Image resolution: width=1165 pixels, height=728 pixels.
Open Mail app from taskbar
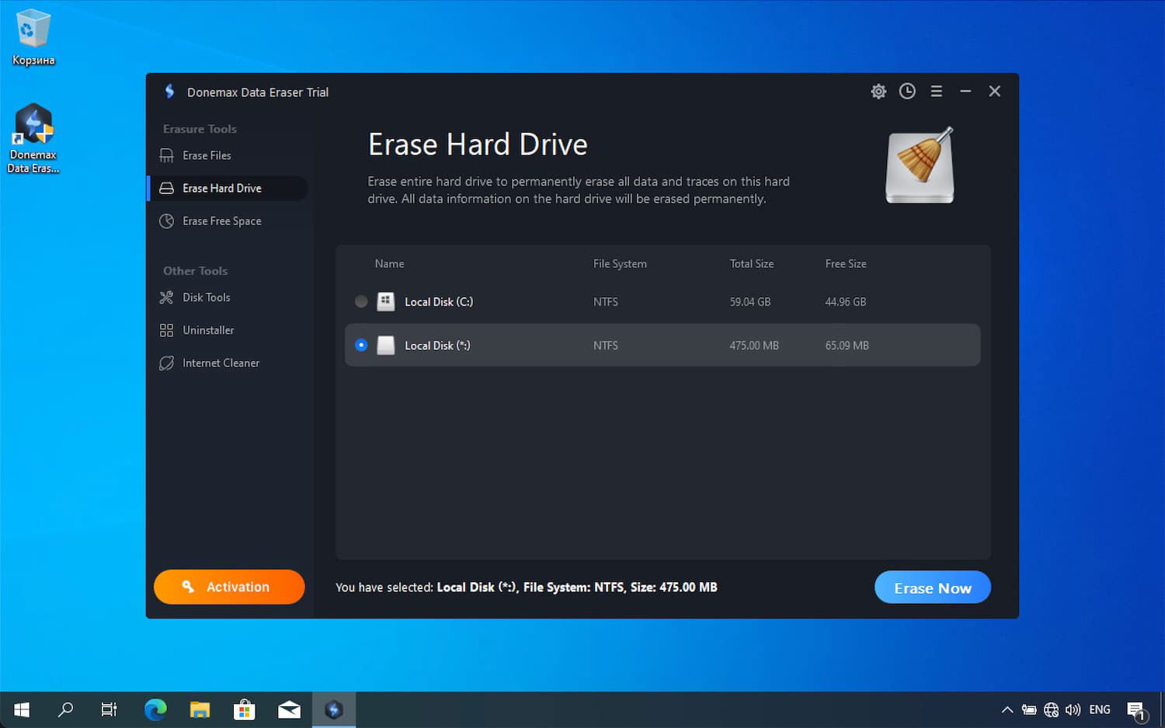(x=289, y=709)
